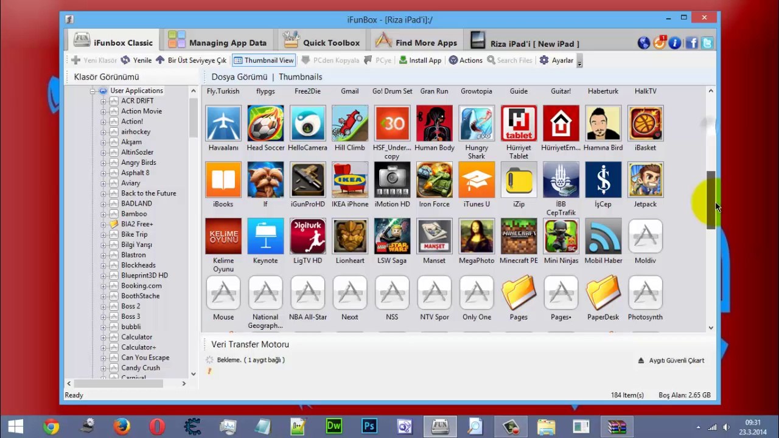Open Ayarlar settings
Image resolution: width=779 pixels, height=438 pixels.
point(556,60)
